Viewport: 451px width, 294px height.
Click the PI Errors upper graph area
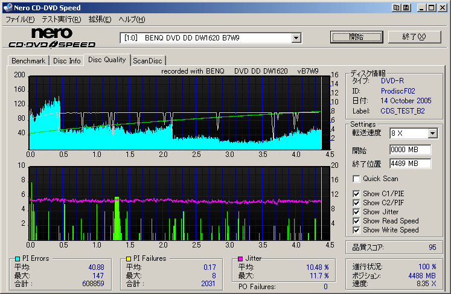point(179,113)
